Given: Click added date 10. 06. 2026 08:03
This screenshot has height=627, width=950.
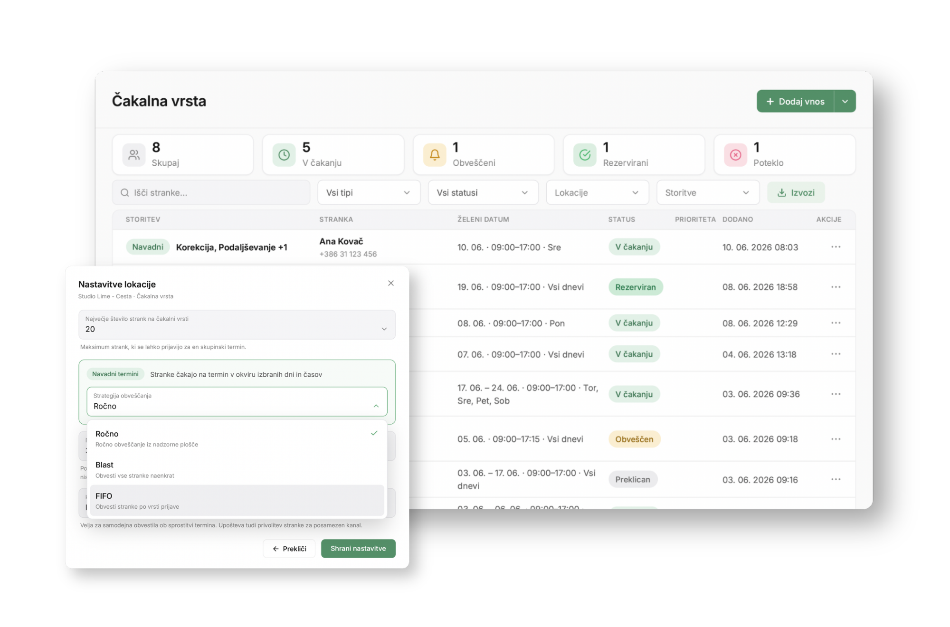Looking at the screenshot, I should coord(760,247).
